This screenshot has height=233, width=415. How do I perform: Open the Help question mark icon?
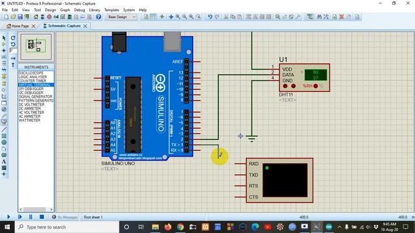click(x=99, y=17)
